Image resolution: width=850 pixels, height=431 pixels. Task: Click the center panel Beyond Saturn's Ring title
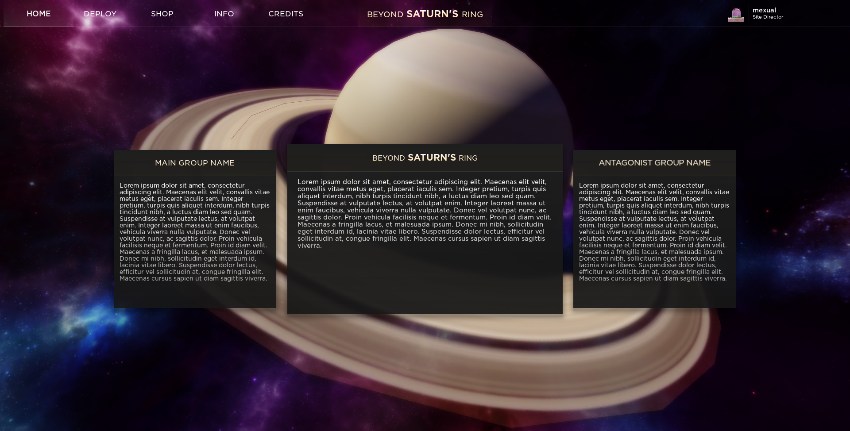[425, 158]
